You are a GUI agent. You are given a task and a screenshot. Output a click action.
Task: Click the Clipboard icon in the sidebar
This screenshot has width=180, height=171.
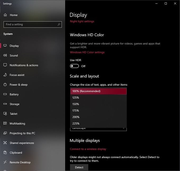tap(5, 152)
